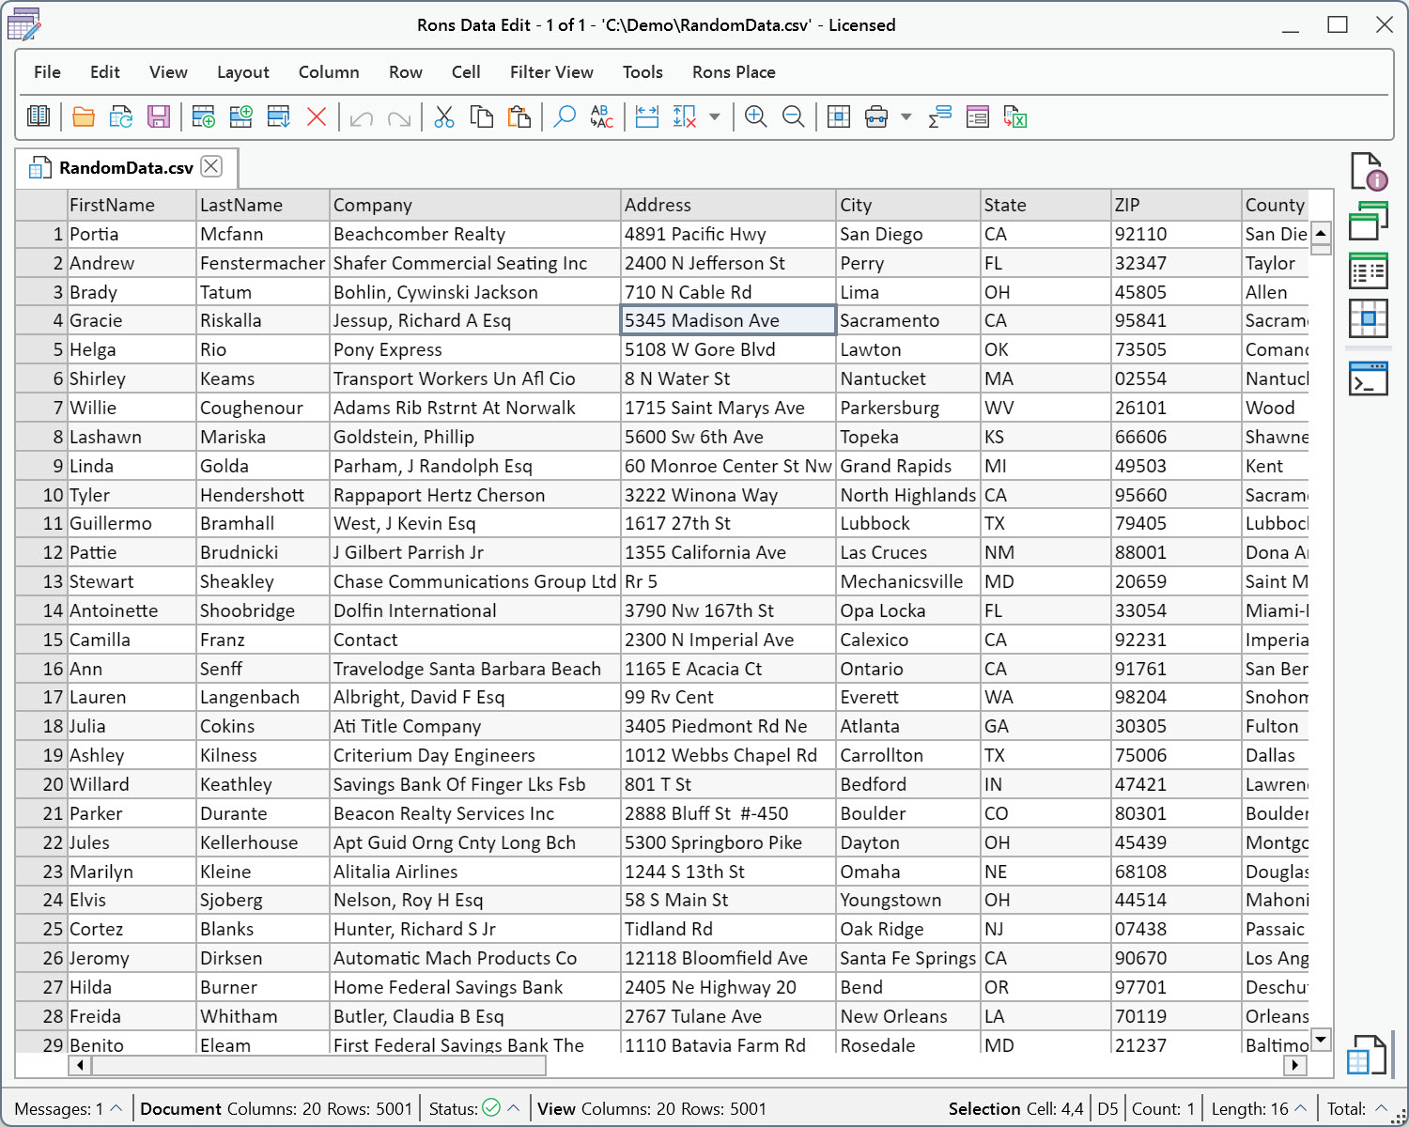This screenshot has width=1409, height=1127.
Task: Export to Excel using the green X icon
Action: [x=1015, y=116]
